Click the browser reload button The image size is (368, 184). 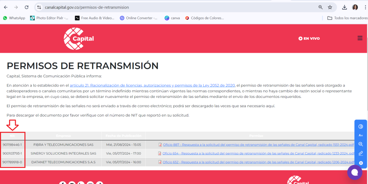click(x=27, y=7)
